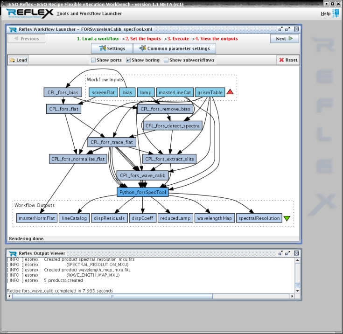Screen dimensions: 343x334
Task: Select the lineCatalog output node
Action: click(x=74, y=218)
